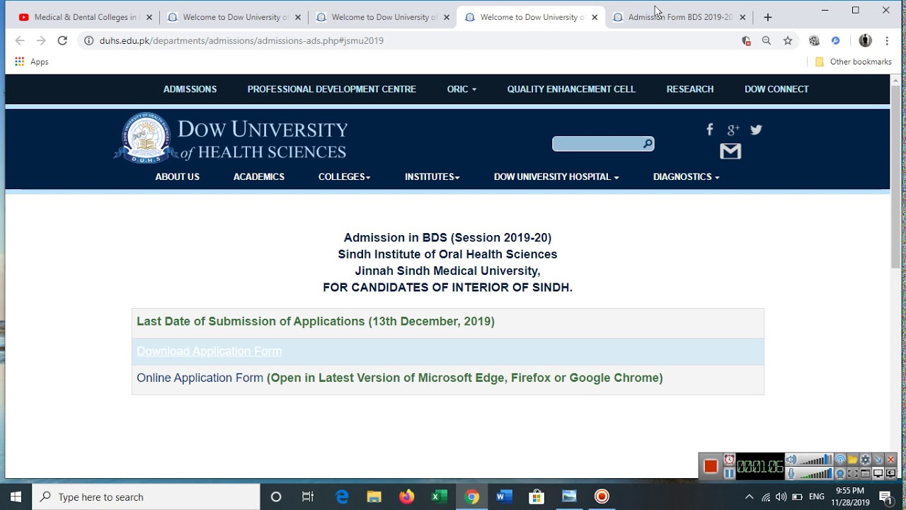Image resolution: width=906 pixels, height=510 pixels.
Task: Toggle webcam capture in recorder
Action: click(840, 473)
